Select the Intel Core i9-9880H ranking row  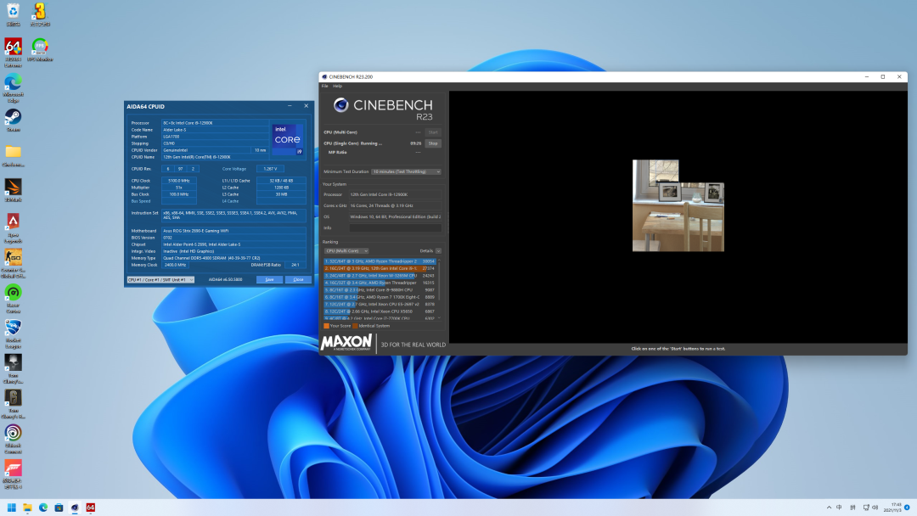pos(380,290)
